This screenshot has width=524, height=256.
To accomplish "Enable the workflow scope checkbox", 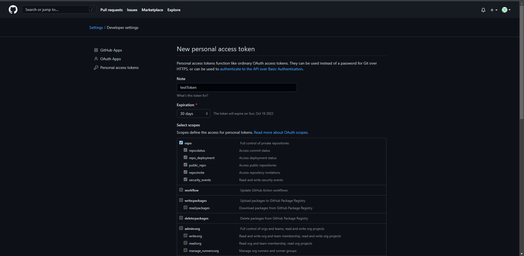I will pyautogui.click(x=181, y=190).
